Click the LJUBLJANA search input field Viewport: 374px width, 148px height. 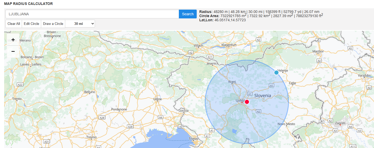click(x=92, y=14)
